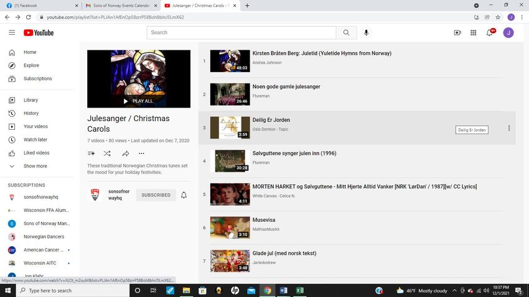
Task: Open Mail app from the taskbar
Action: tap(251, 290)
